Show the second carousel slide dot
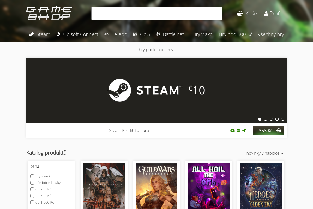 click(x=266, y=119)
